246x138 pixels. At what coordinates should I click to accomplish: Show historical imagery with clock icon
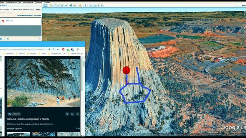71,5
